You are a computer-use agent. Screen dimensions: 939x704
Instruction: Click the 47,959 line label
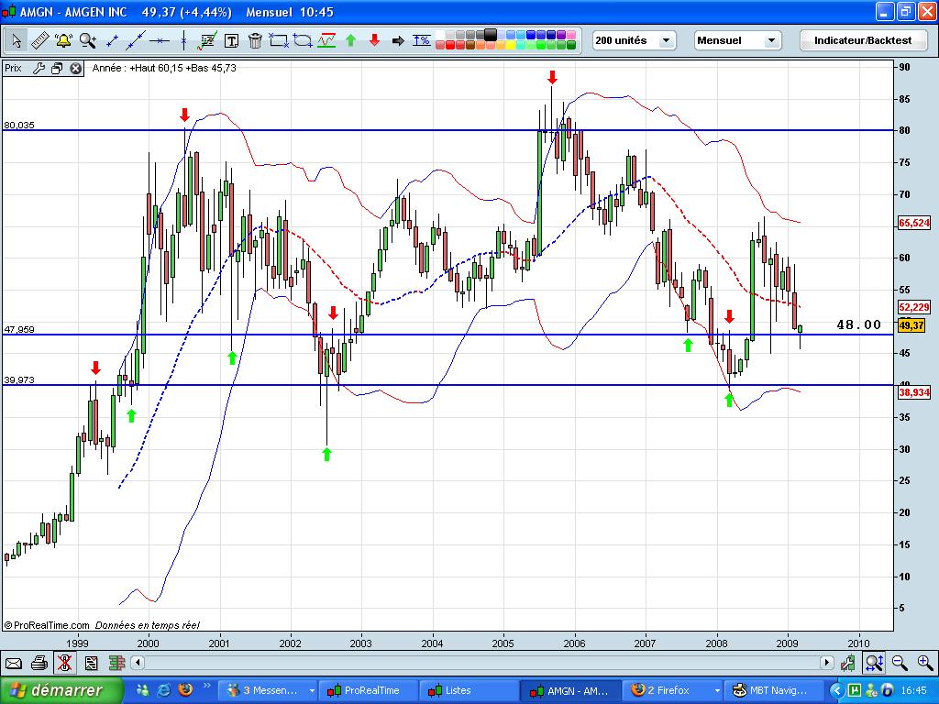point(19,329)
